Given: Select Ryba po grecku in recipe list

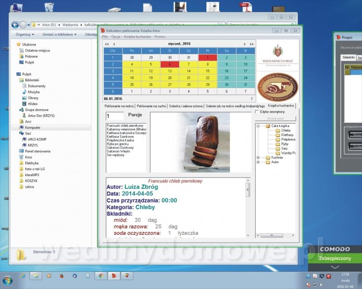Looking at the screenshot, I should [x=118, y=144].
